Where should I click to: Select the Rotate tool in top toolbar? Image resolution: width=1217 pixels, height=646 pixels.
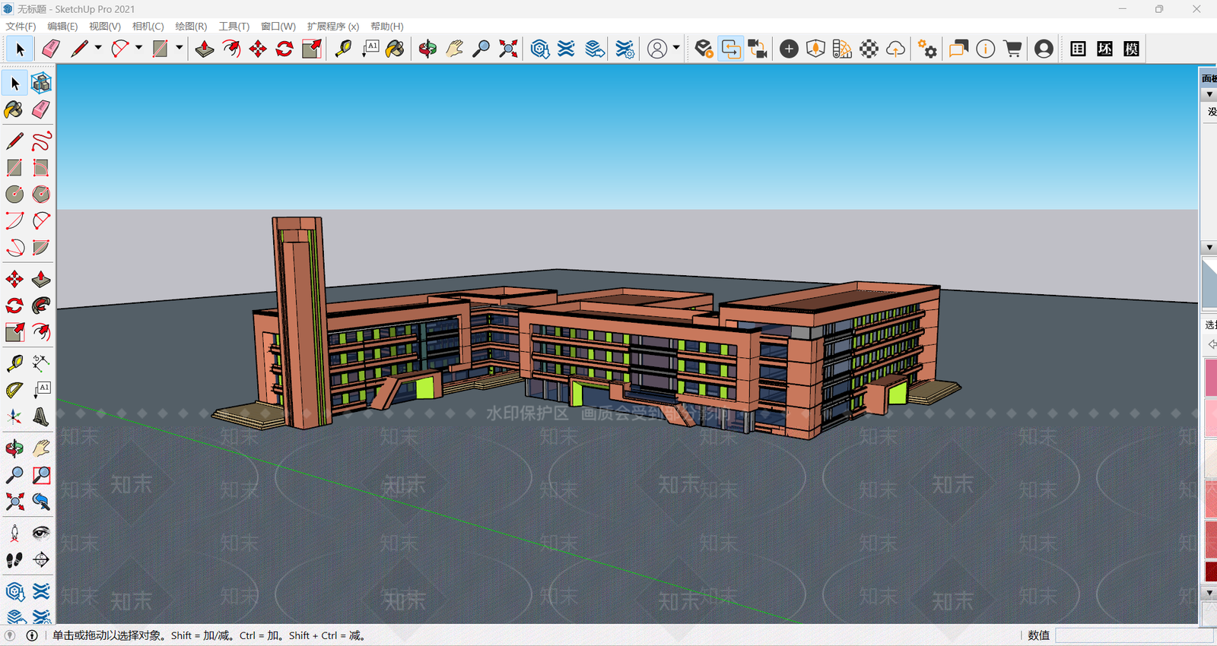284,49
